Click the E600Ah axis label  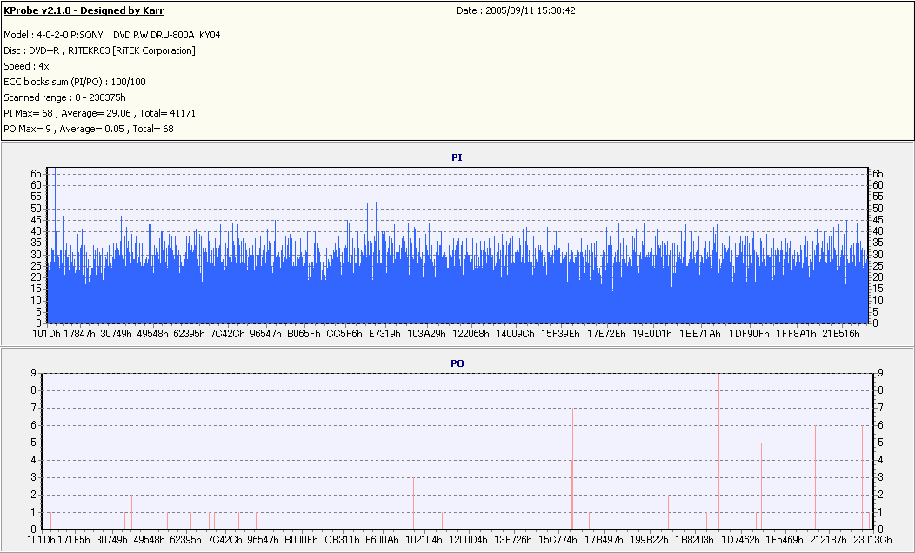tap(382, 540)
